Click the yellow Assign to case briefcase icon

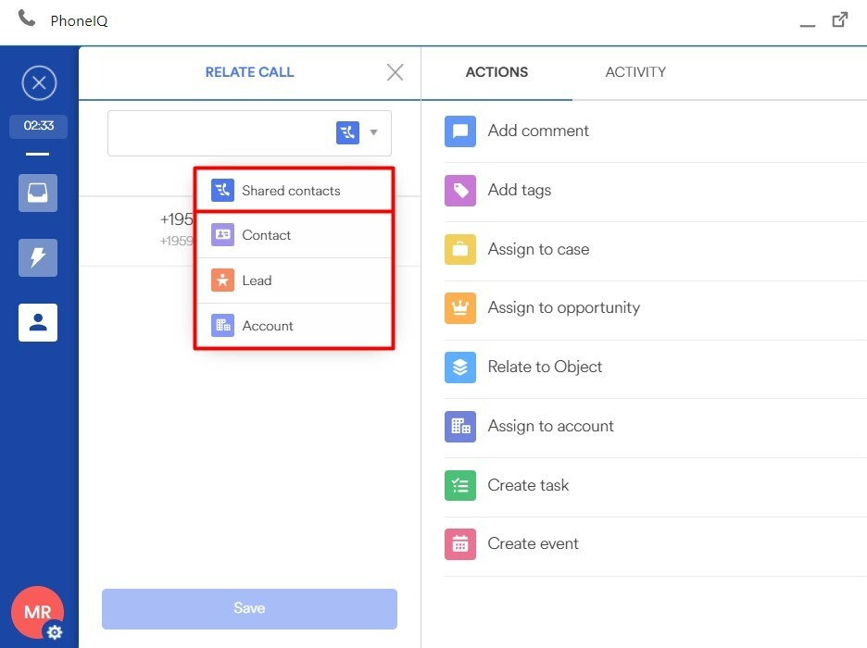pos(460,250)
